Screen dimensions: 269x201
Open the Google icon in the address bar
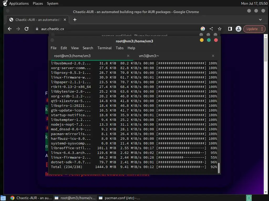pyautogui.click(x=203, y=29)
